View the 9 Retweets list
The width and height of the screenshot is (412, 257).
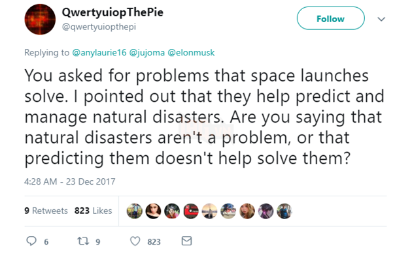coord(46,211)
